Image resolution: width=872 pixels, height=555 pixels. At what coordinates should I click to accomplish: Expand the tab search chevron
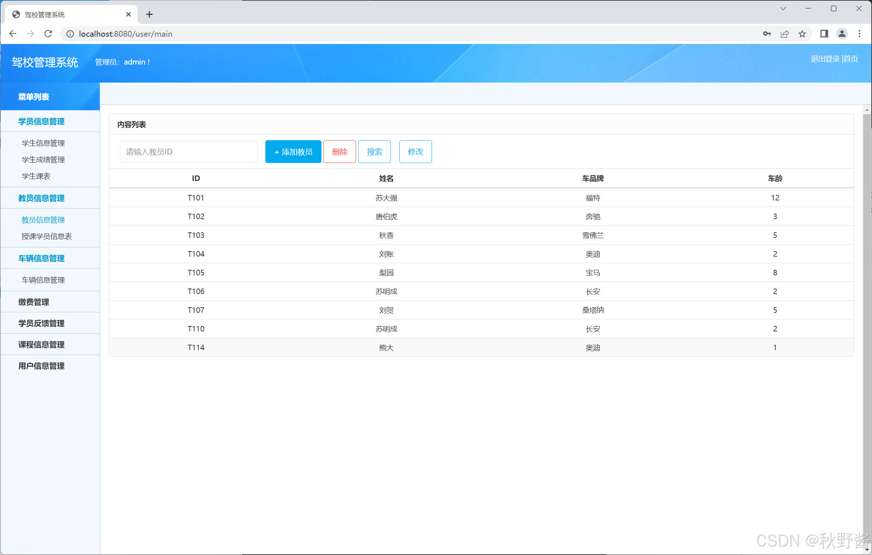783,8
